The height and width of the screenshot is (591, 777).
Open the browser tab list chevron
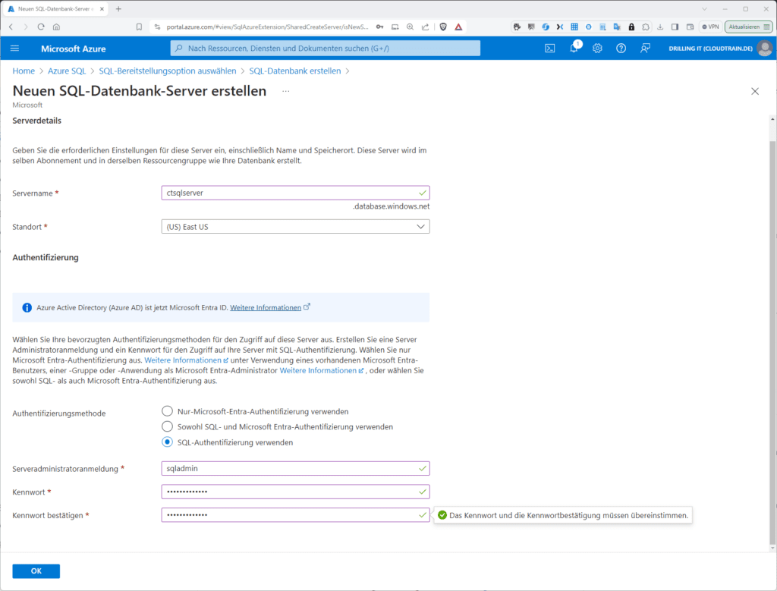point(704,9)
